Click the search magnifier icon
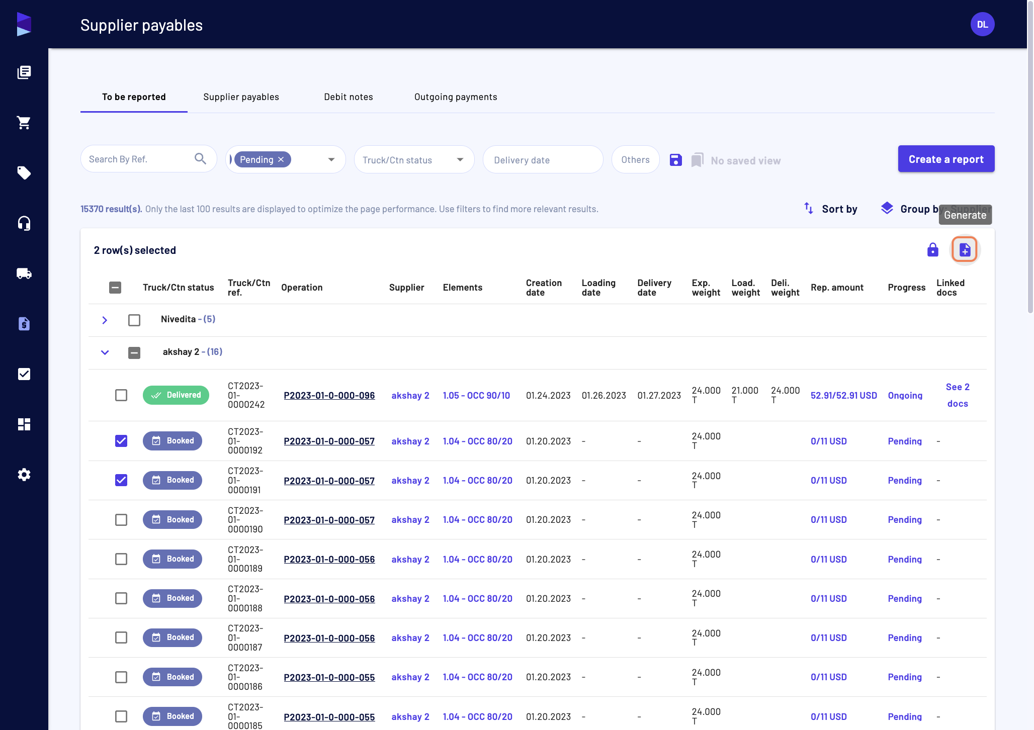The image size is (1034, 730). (x=200, y=159)
